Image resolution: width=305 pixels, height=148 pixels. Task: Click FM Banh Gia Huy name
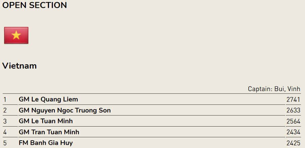(x=46, y=143)
